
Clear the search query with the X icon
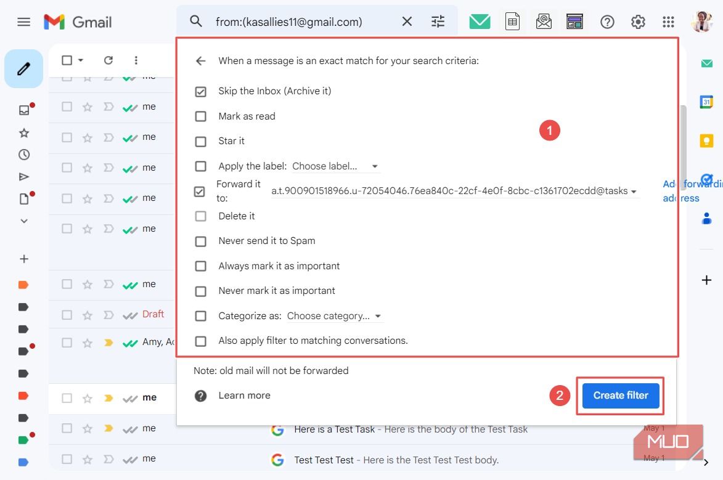(407, 21)
